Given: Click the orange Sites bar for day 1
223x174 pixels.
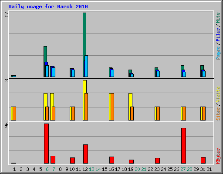Looking at the screenshot, I should point(14,114).
